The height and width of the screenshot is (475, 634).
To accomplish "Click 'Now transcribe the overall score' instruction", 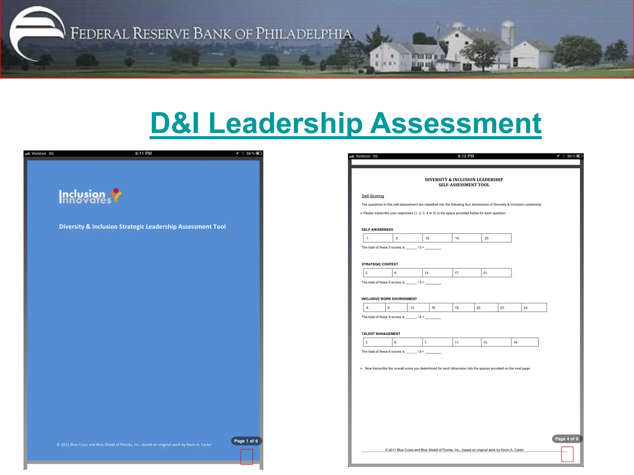I will (x=445, y=368).
